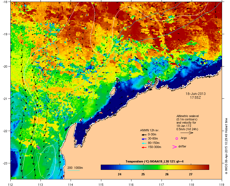Click the cyan 200 1000m isobath line legend

[73, 170]
